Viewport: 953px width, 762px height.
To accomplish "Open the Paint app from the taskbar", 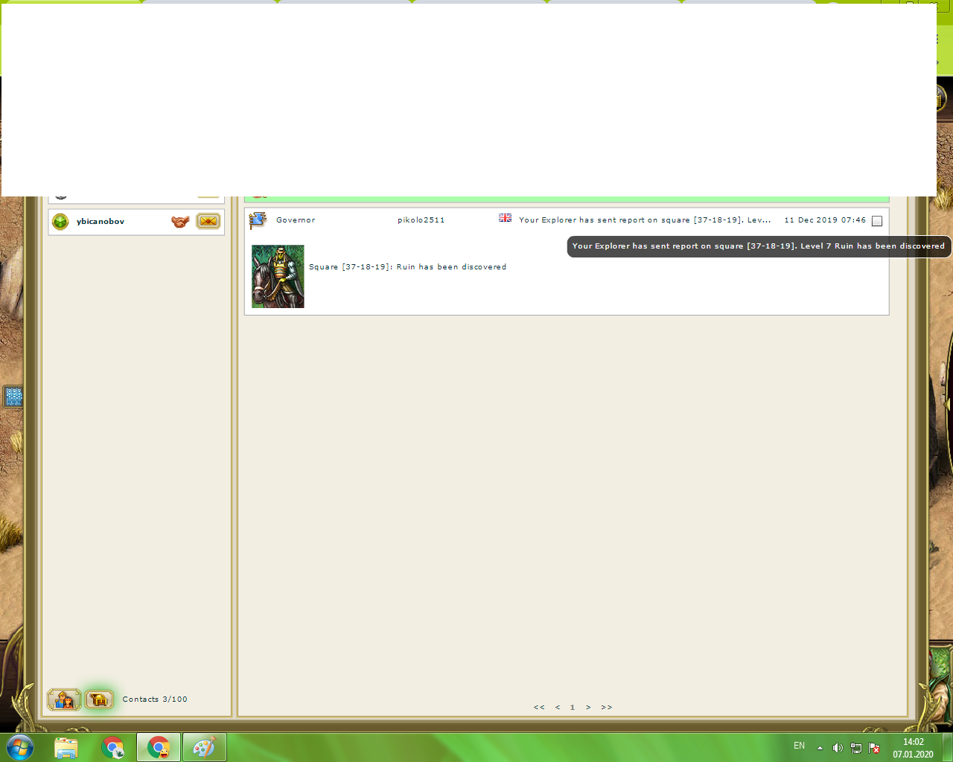I will tap(203, 747).
